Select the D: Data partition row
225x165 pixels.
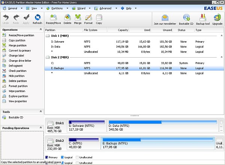pyautogui.click(x=134, y=47)
